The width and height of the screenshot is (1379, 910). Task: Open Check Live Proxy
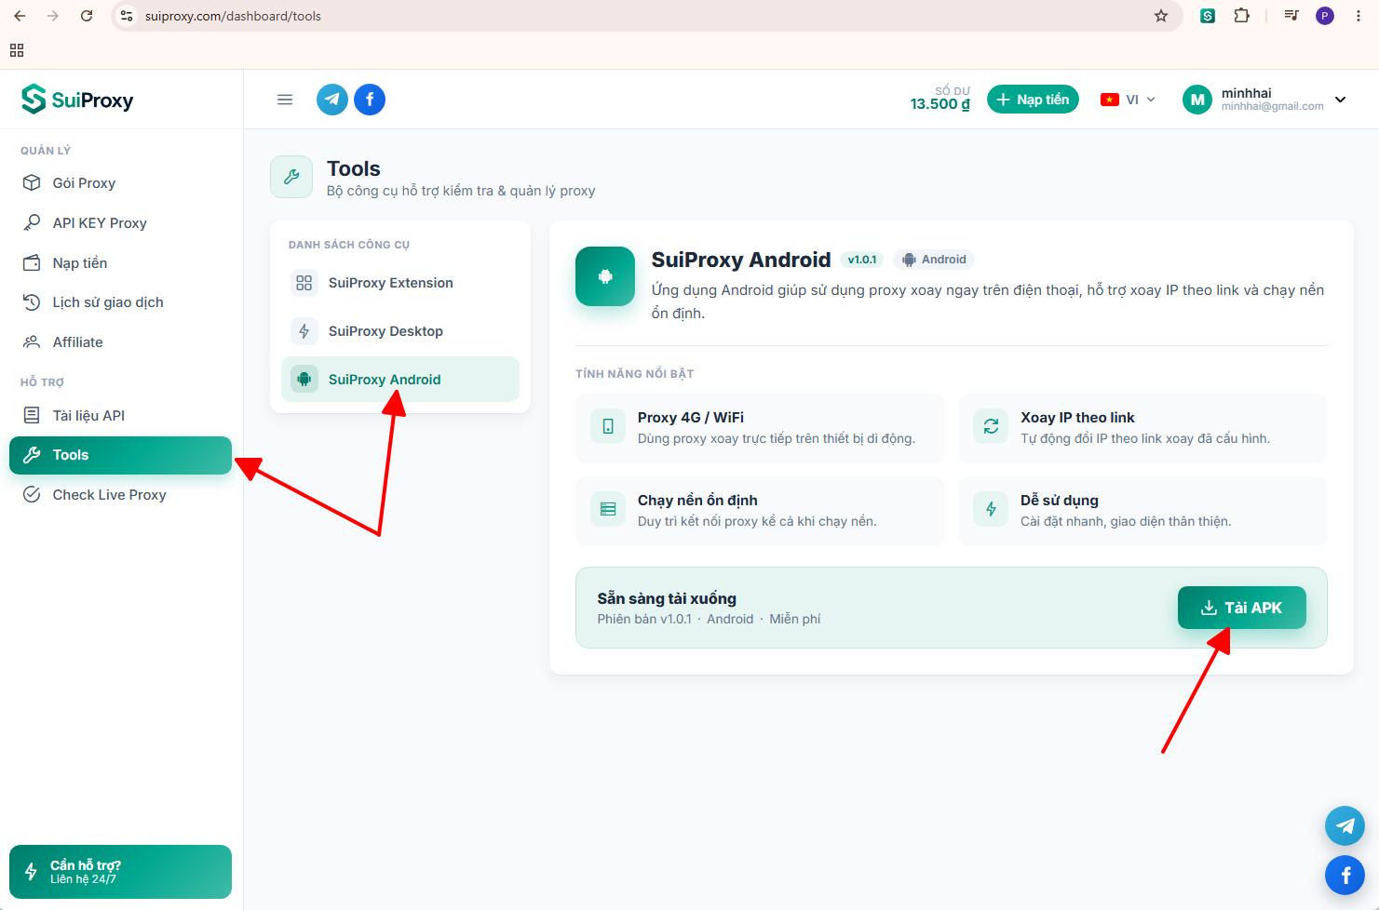(120, 495)
